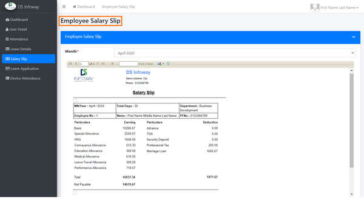
Task: Click the Employee Salary Slip breadcrumb
Action: click(x=118, y=7)
